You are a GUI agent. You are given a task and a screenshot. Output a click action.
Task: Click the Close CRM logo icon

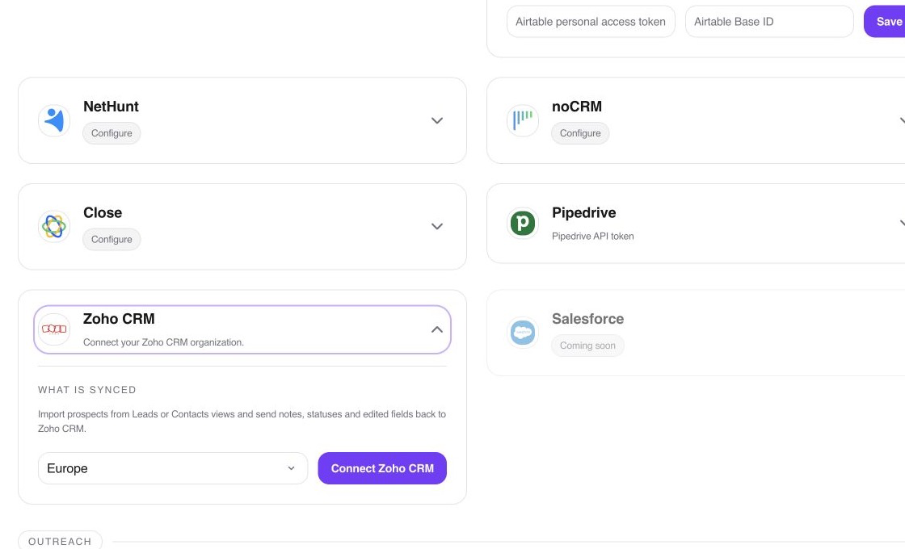[54, 227]
